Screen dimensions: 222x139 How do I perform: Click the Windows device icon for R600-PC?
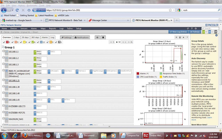[7, 71]
